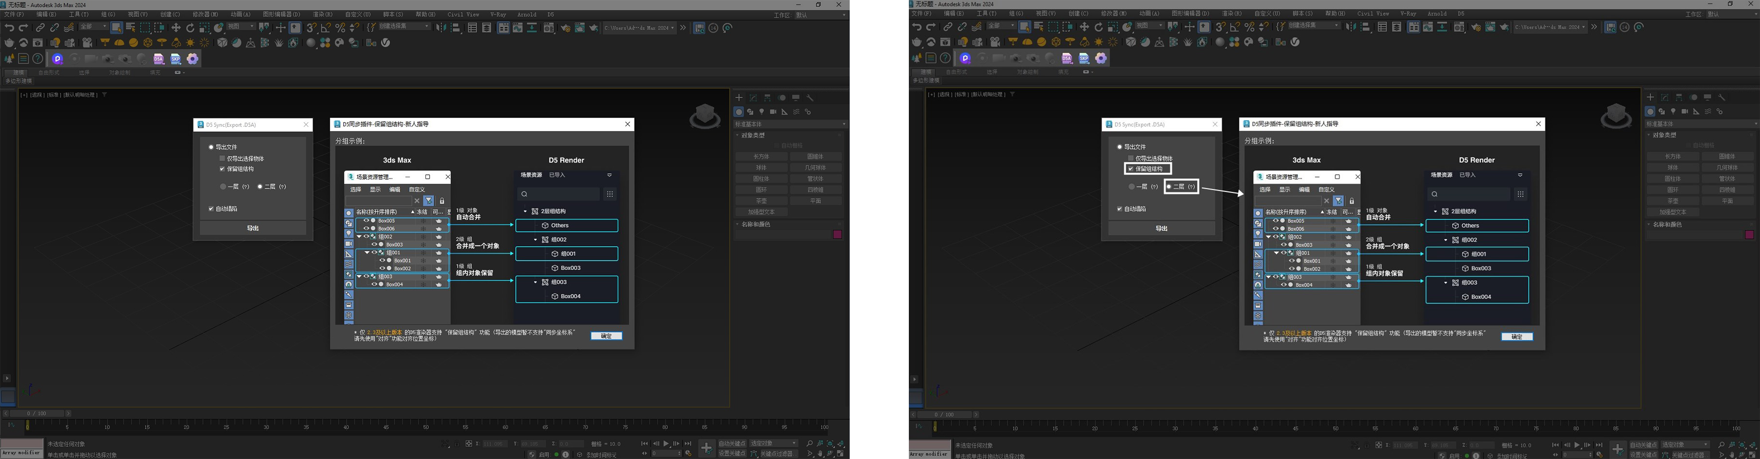Activate Select and Rotate tool in right window

click(1099, 27)
